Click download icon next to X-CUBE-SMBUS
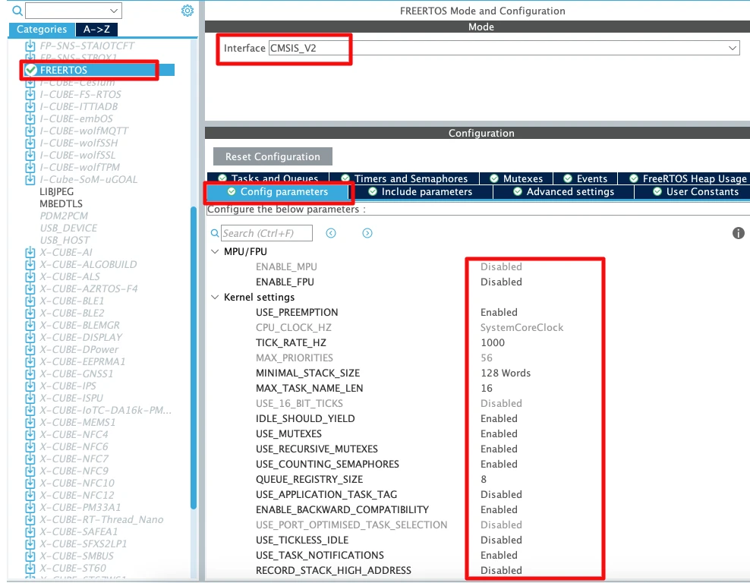The height and width of the screenshot is (583, 750). pyautogui.click(x=30, y=556)
